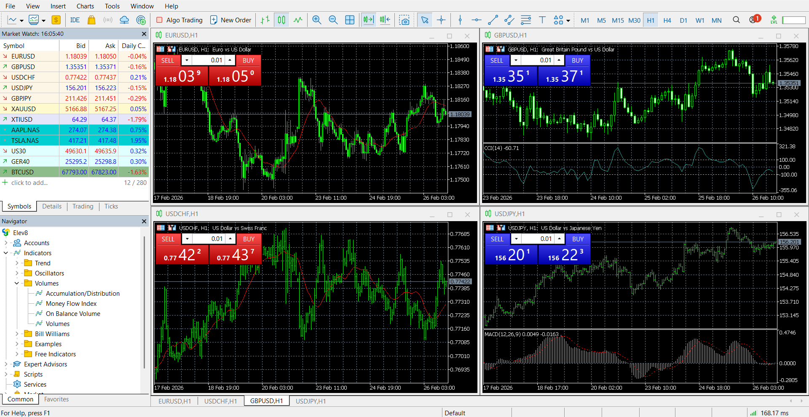Viewport: 809px width, 417px height.
Task: Draw an equidistant channel
Action: pos(509,20)
